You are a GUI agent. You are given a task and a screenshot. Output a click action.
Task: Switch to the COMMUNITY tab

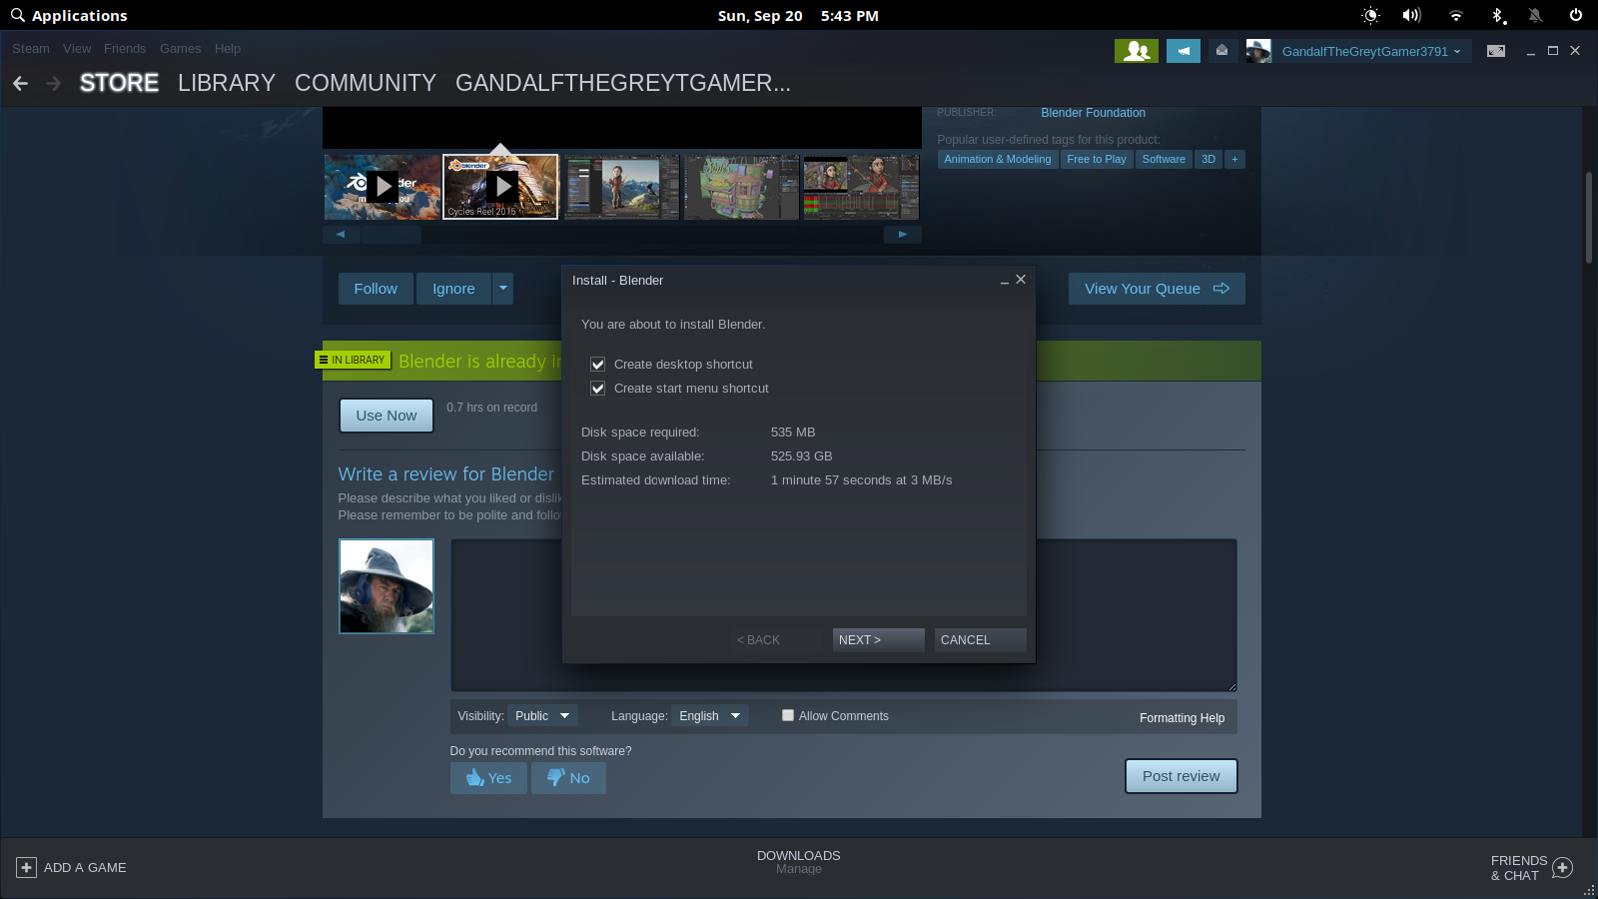[x=366, y=83]
